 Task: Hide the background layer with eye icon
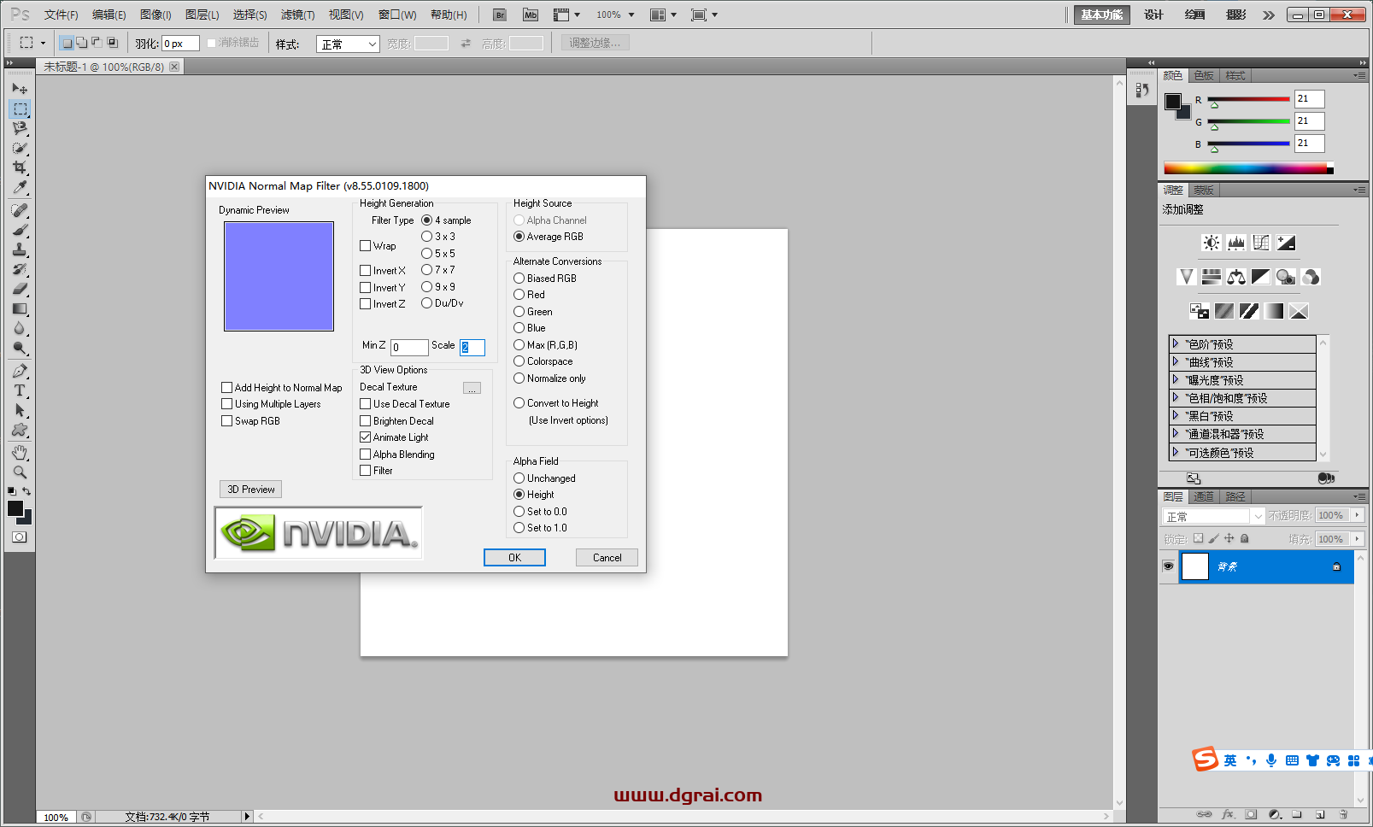pos(1168,566)
